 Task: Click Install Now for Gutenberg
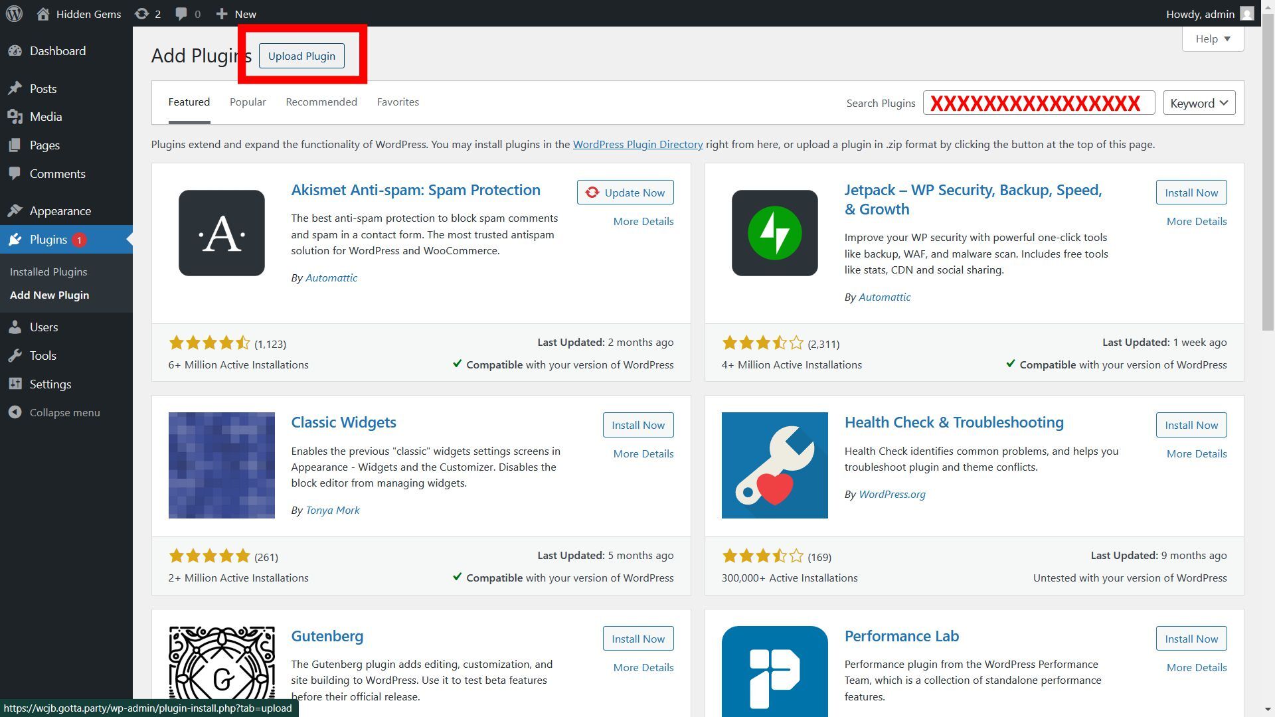[637, 639]
